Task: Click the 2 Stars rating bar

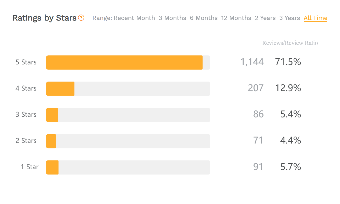Action: pyautogui.click(x=128, y=141)
